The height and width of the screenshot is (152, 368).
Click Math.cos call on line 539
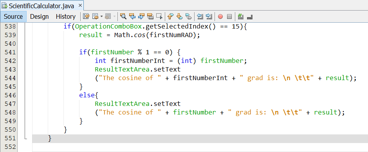[x=130, y=35]
